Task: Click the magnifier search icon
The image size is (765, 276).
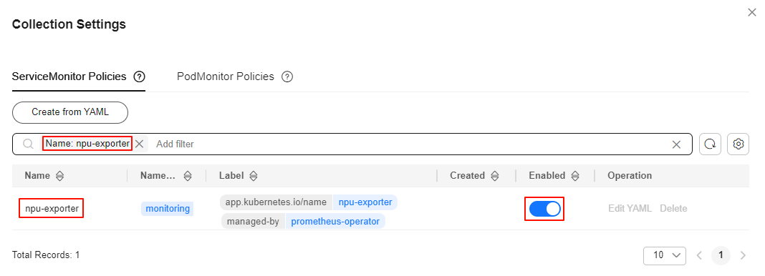Action: click(x=29, y=144)
